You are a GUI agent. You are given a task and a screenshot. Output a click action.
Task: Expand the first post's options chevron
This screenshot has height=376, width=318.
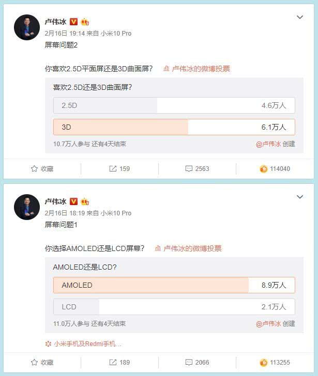click(x=300, y=18)
